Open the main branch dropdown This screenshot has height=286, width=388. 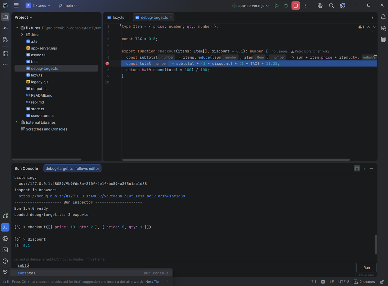[68, 5]
